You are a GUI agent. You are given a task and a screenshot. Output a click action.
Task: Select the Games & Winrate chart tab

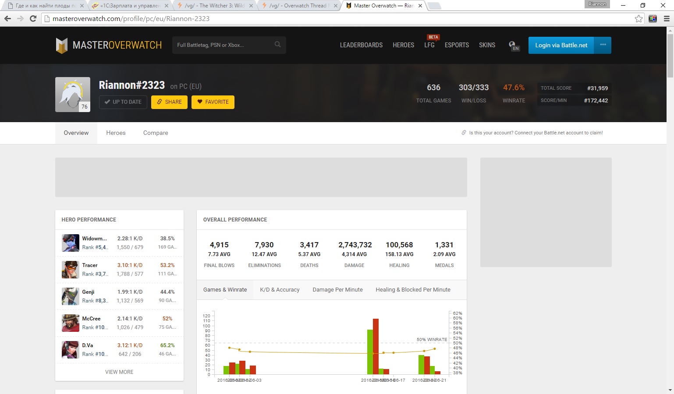point(225,290)
